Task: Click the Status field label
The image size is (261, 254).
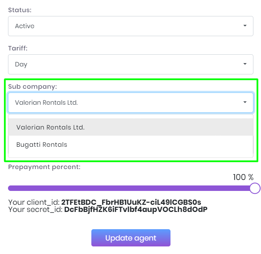Action: (x=19, y=10)
